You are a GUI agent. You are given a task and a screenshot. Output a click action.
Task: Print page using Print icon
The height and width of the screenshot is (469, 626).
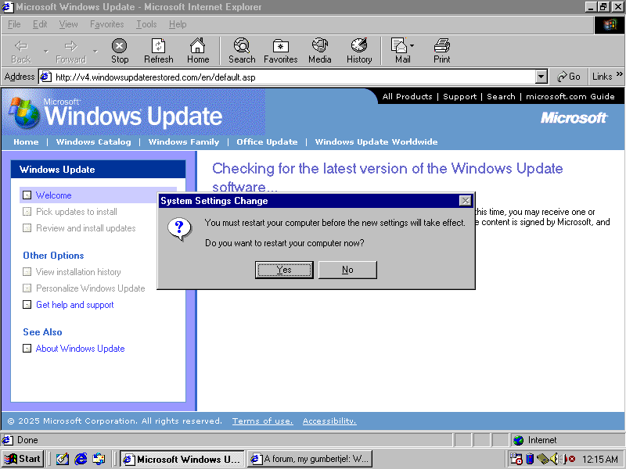[x=442, y=47]
